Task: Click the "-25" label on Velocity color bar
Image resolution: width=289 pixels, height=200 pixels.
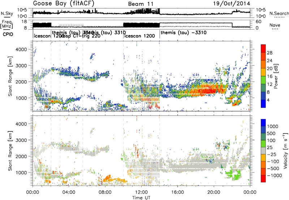Action: pos(272,154)
